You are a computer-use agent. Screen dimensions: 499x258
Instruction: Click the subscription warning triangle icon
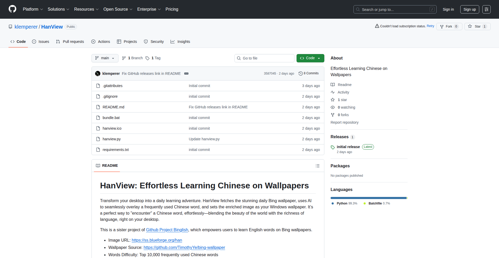coord(377,26)
